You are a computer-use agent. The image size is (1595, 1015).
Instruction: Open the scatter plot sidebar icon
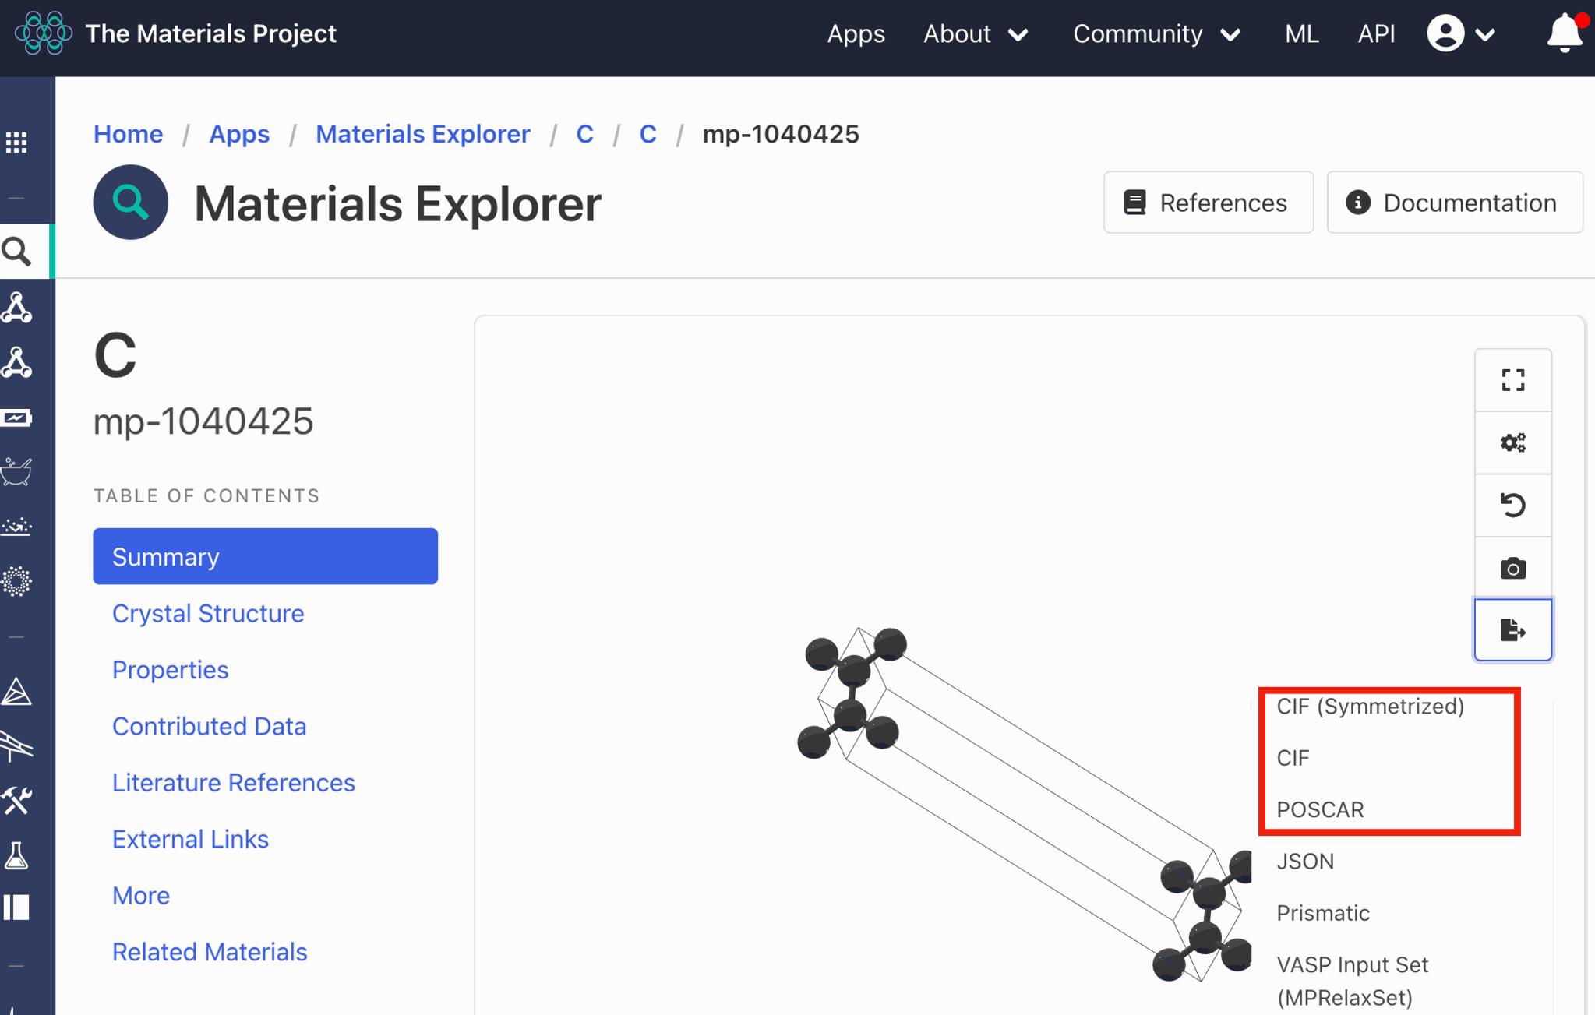coord(16,527)
